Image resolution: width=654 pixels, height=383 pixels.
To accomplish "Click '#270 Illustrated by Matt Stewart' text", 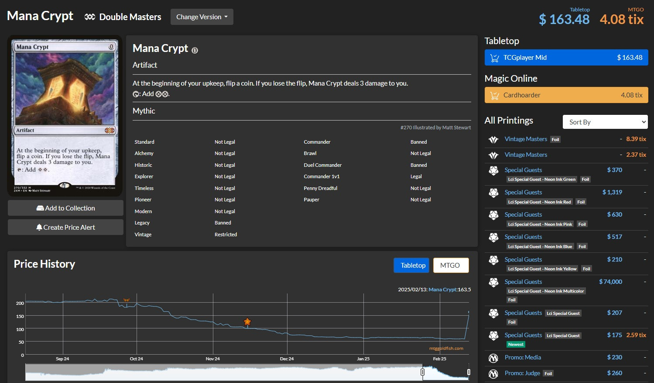I will pyautogui.click(x=435, y=128).
